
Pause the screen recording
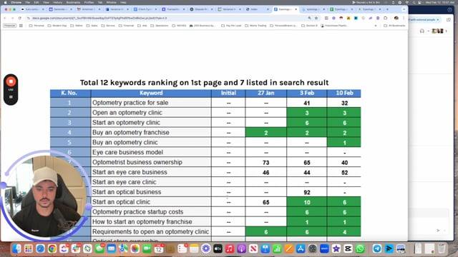(x=11, y=97)
